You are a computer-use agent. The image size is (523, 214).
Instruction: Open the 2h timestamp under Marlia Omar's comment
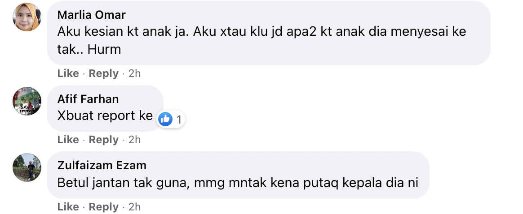coord(134,73)
